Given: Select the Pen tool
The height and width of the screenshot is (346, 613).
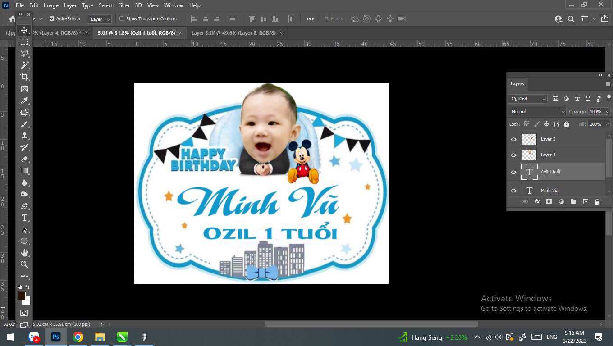Looking at the screenshot, I should [24, 206].
